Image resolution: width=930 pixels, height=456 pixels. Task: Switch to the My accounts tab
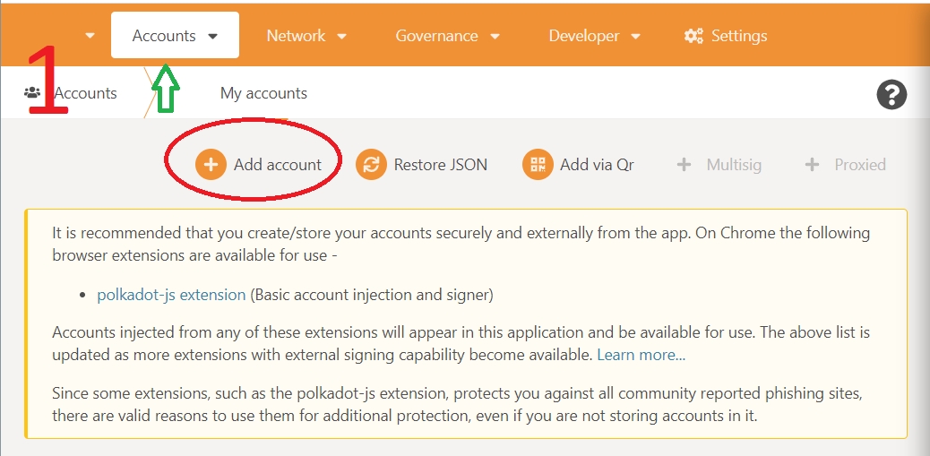pyautogui.click(x=263, y=93)
